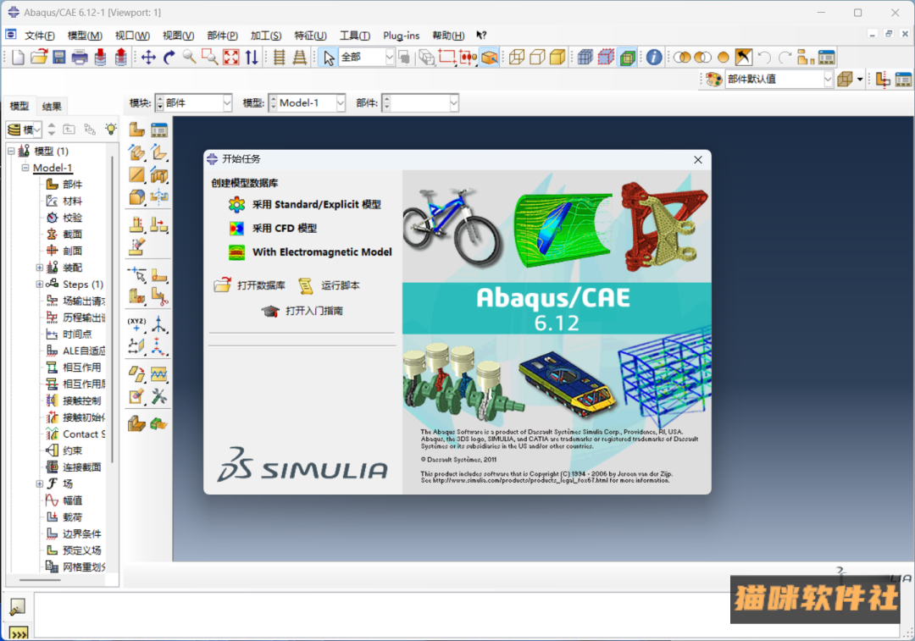Choose 采用 CFD 模型

click(x=284, y=229)
